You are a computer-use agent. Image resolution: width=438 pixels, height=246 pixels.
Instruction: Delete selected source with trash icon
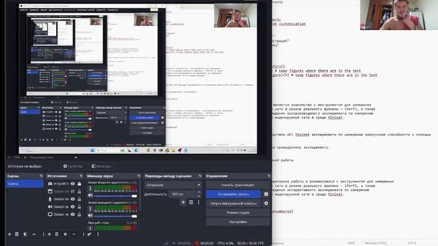pos(57,234)
